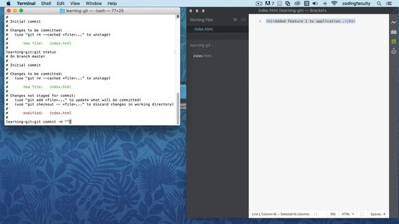This screenshot has height=224, width=399.
Task: Open the HTML language mode dropdown
Action: [x=348, y=214]
